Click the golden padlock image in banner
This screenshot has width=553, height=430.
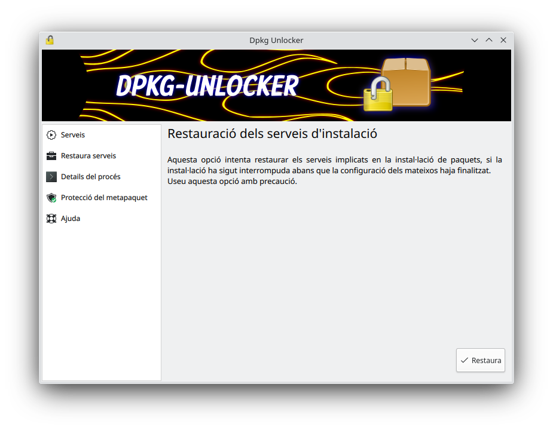pos(378,94)
